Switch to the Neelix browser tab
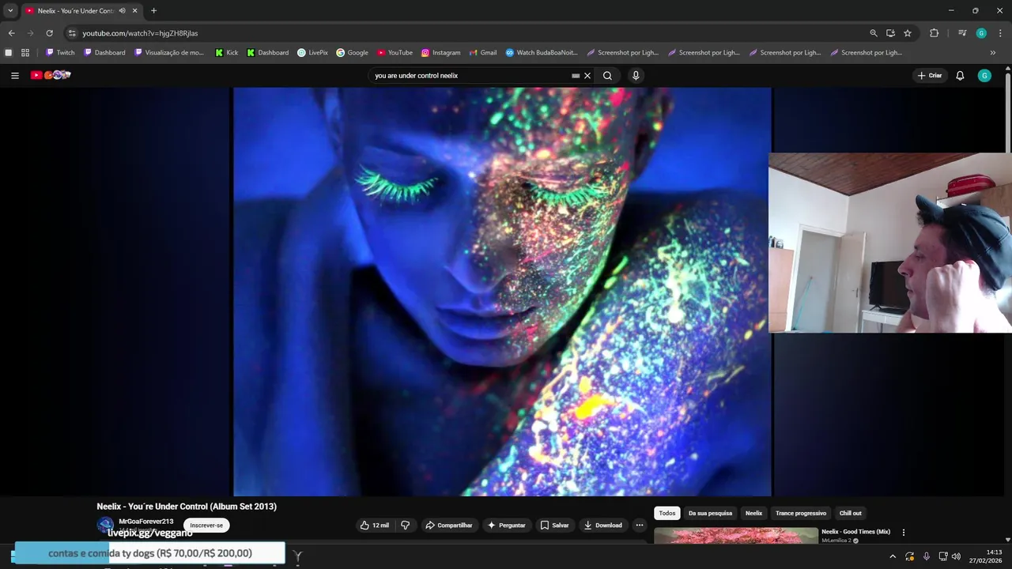The width and height of the screenshot is (1012, 569). (75, 11)
